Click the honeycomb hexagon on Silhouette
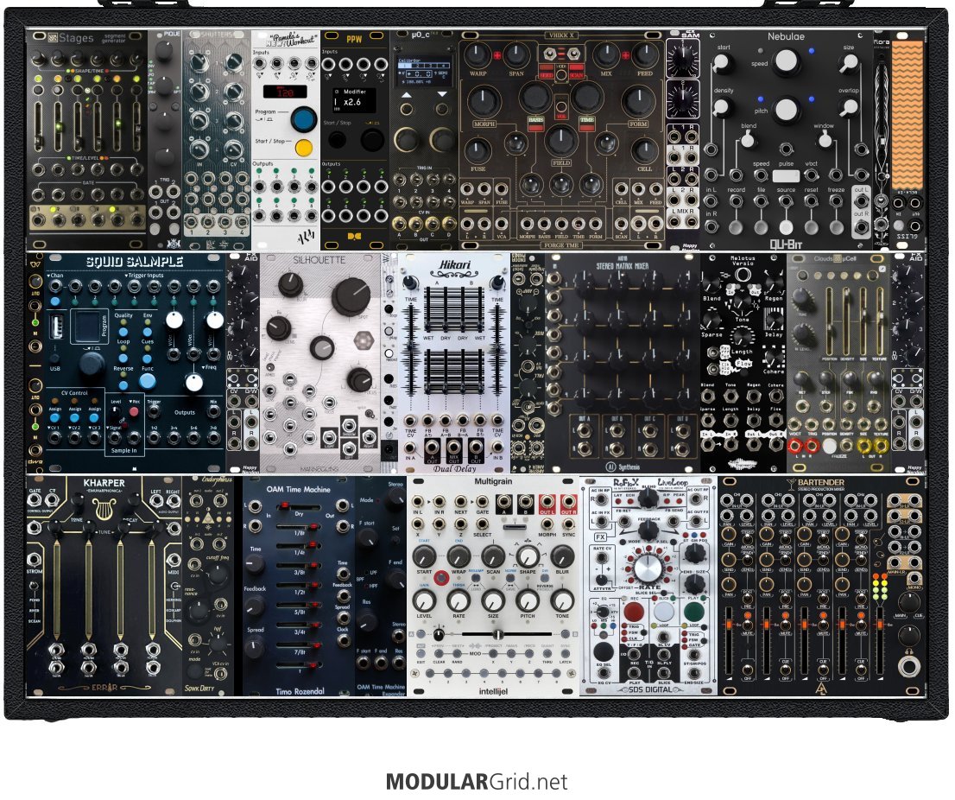The height and width of the screenshot is (800, 955). pos(364,341)
